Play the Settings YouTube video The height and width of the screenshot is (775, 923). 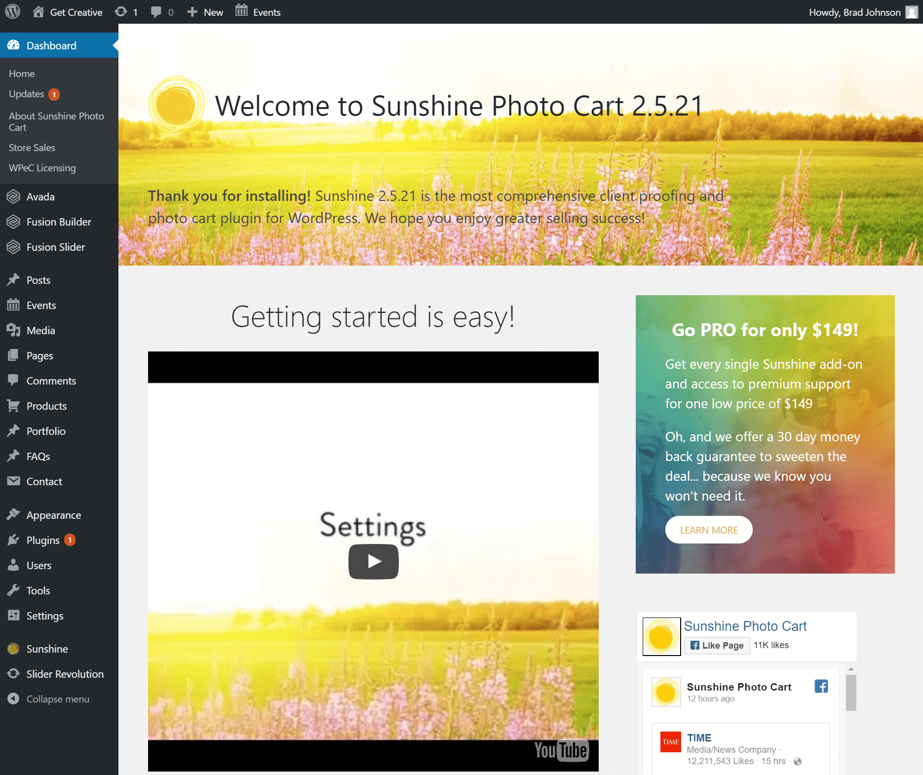374,561
